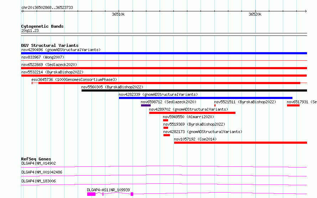Click the red nsv6517931 variant block

click(x=293, y=105)
